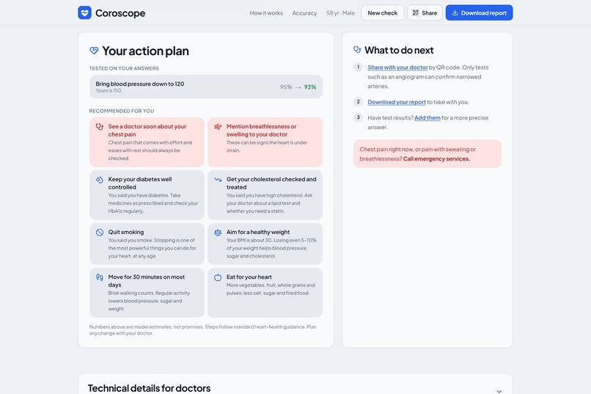Viewport: 591px width, 394px height.
Task: Click the Move for 30 minutes on most days heading
Action: pos(146,281)
